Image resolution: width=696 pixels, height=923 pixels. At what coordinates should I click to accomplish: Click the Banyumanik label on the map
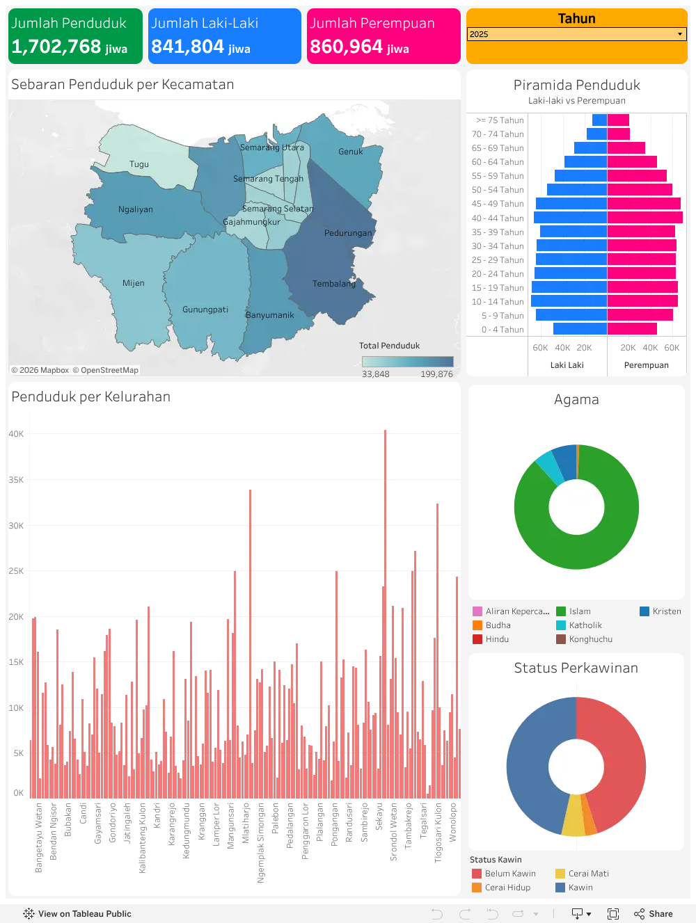coord(270,315)
